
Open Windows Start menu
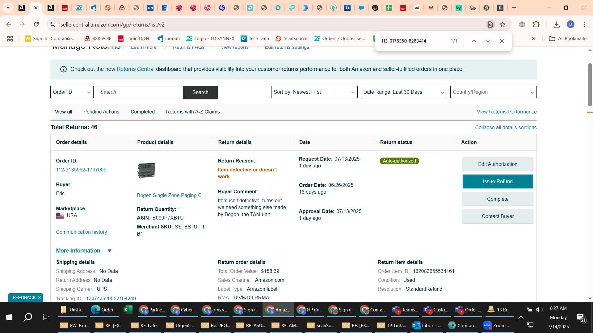pyautogui.click(x=9, y=317)
